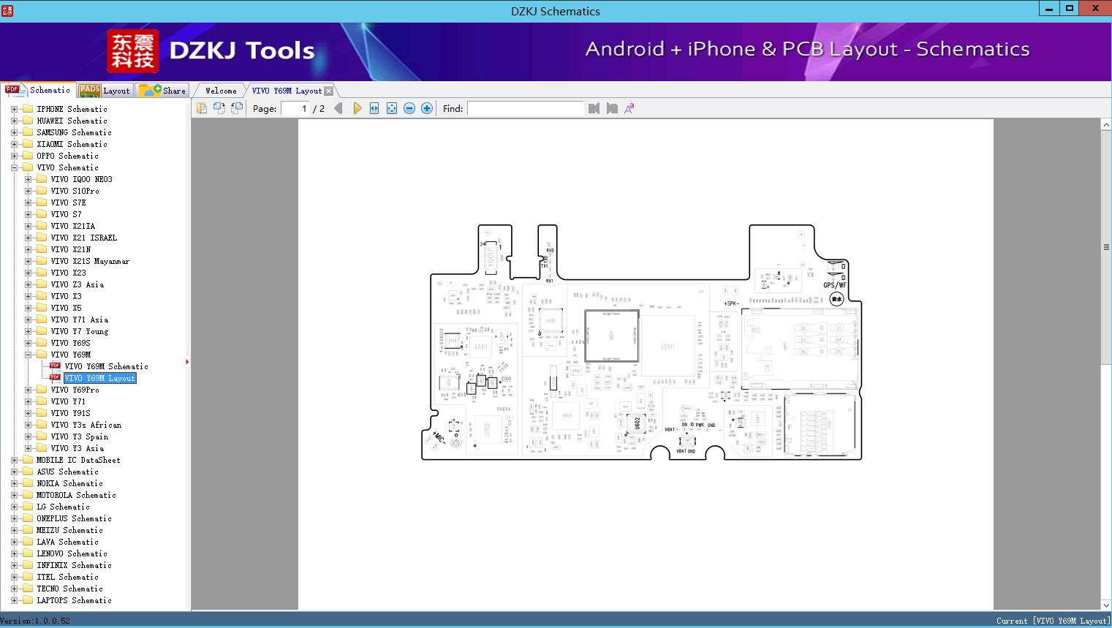The height and width of the screenshot is (628, 1112).
Task: Expand the VIVO IQOO NEO3 folder
Action: 28,179
